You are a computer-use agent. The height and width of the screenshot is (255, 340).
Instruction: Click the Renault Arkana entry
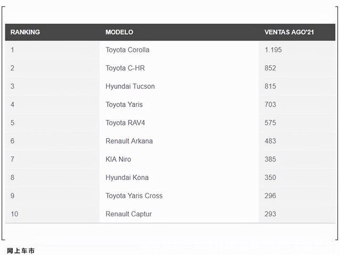point(129,141)
